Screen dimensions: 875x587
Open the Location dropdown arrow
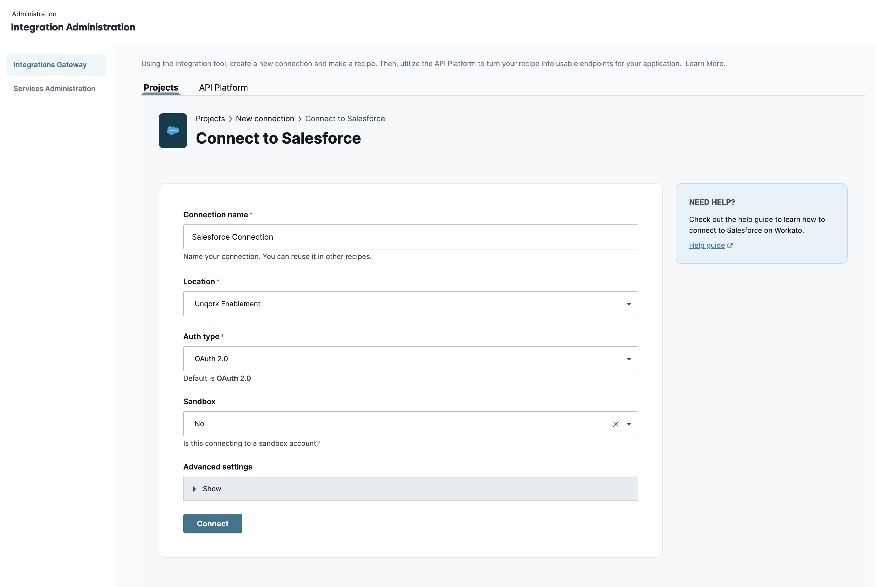629,304
